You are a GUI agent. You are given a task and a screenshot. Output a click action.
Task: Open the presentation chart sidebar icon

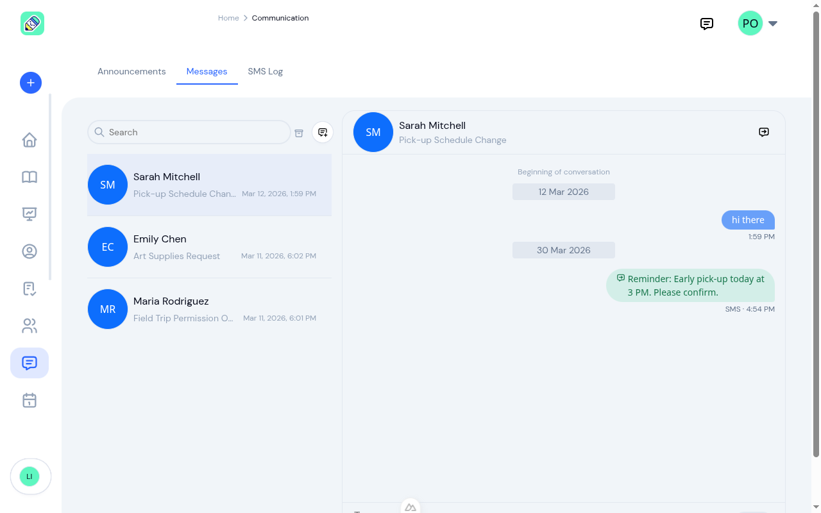coord(30,214)
